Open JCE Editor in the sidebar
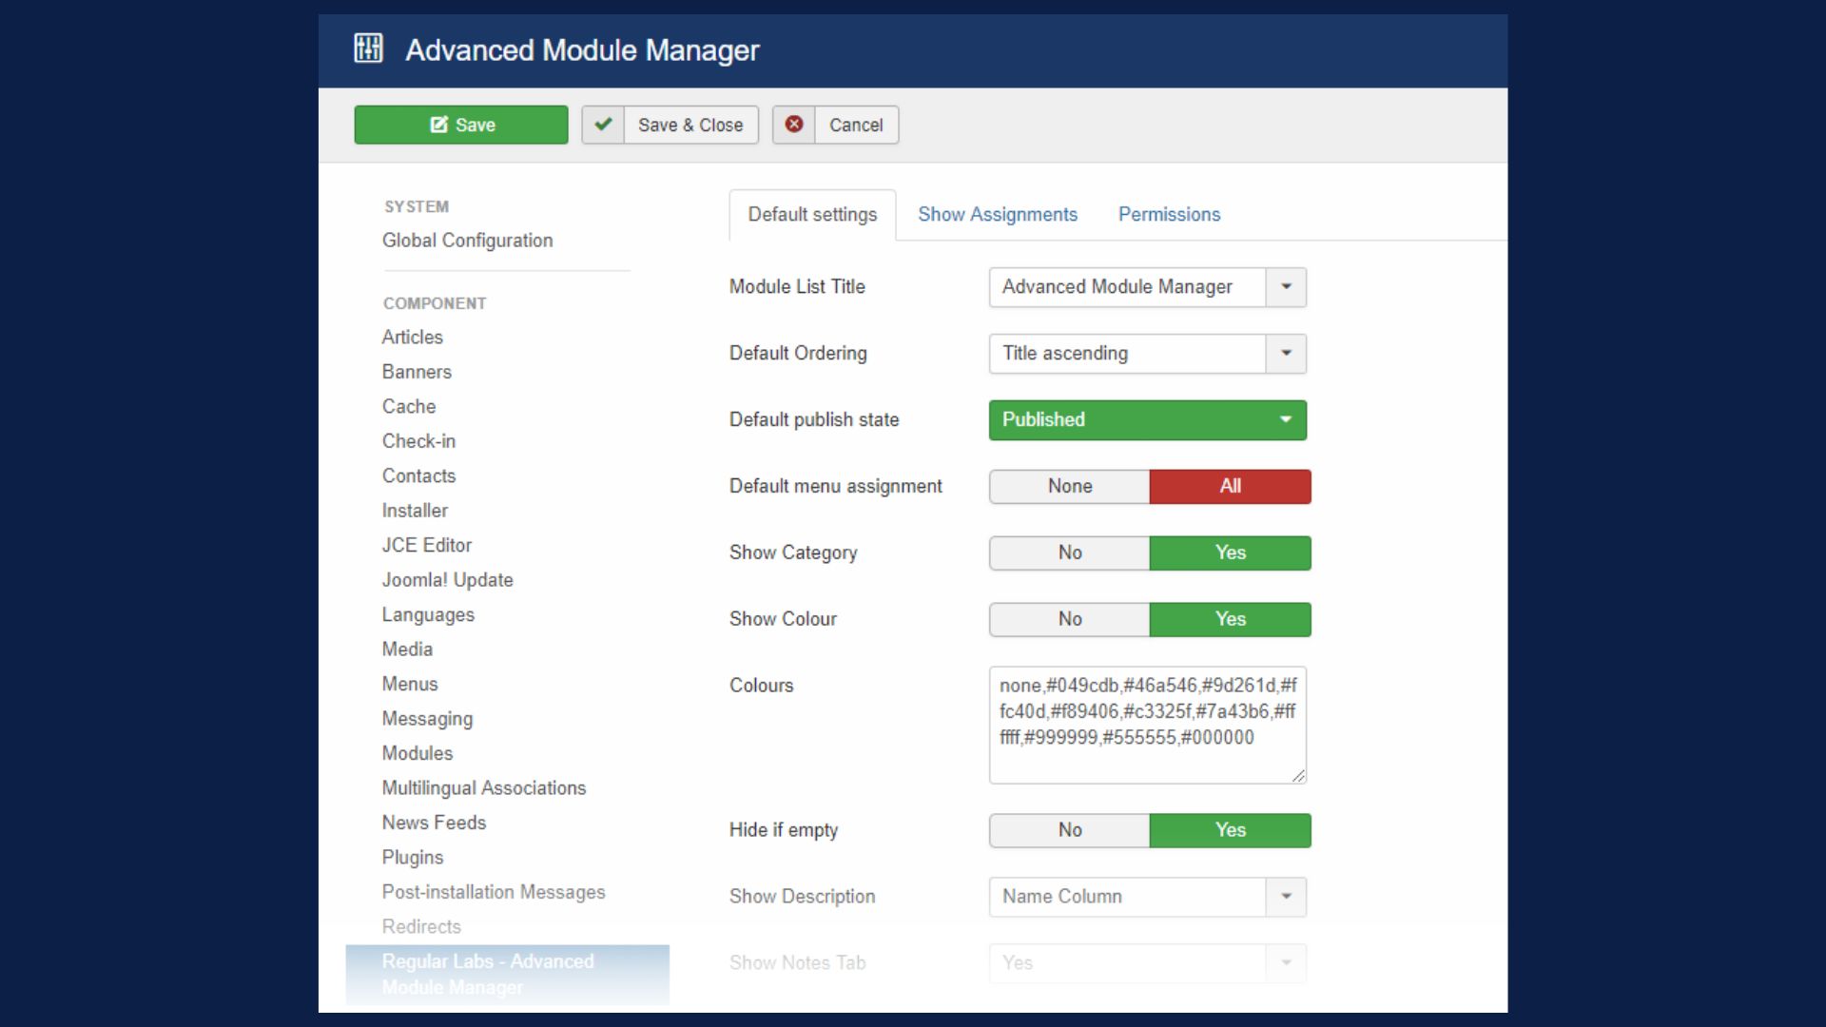 point(426,546)
